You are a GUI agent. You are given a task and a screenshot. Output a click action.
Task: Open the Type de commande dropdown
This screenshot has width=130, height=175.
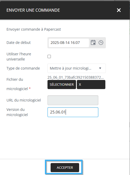[77, 68]
